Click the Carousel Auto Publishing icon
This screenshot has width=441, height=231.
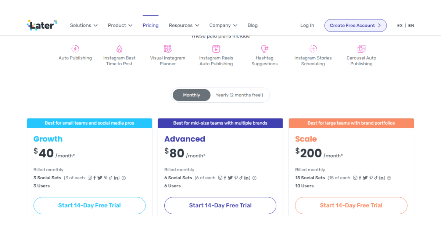(361, 49)
